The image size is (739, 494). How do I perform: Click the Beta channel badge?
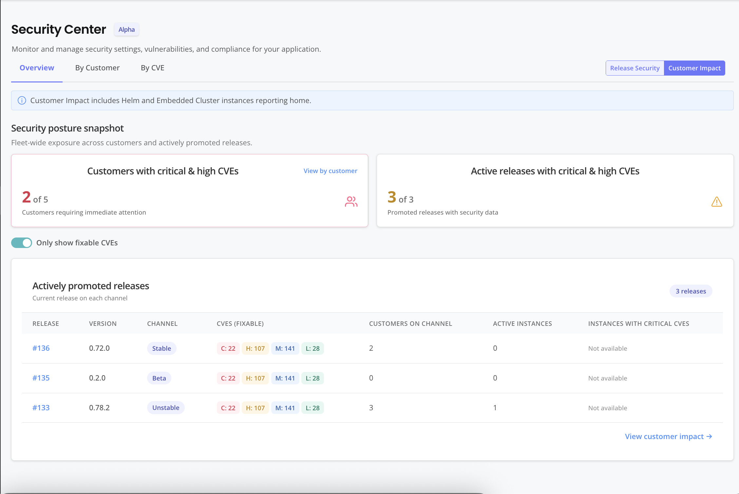click(159, 378)
